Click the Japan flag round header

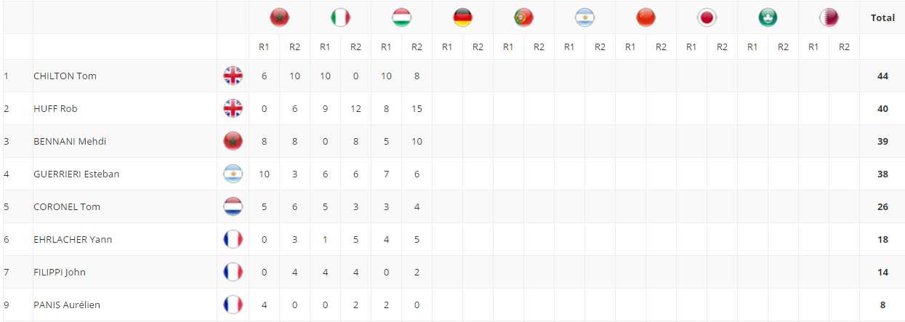707,17
